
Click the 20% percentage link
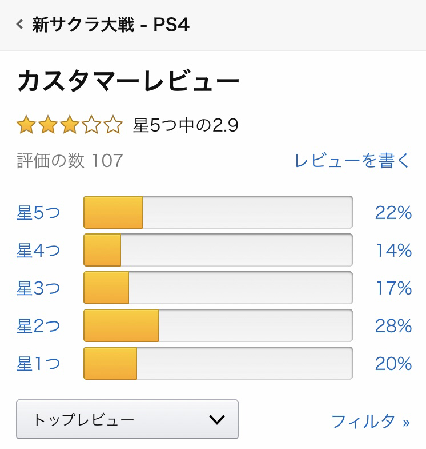pyautogui.click(x=393, y=364)
